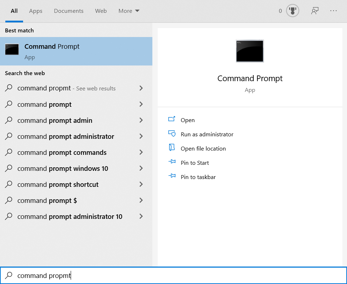The height and width of the screenshot is (284, 347).
Task: Expand the 'command prompt windows 10' suggestion
Action: click(x=141, y=168)
